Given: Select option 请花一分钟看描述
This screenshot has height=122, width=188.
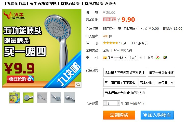Looking at the screenshot, I should (162, 72).
